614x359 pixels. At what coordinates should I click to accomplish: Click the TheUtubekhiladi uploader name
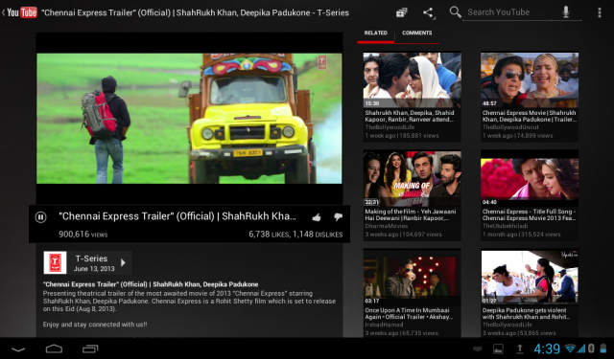coord(506,226)
